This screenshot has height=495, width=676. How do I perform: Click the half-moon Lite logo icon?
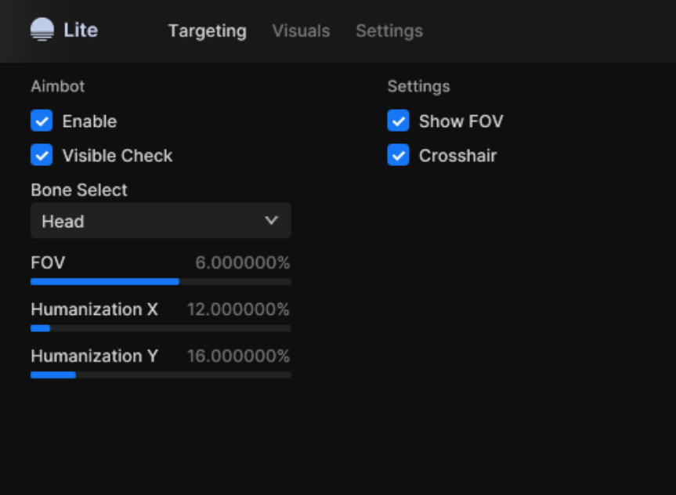(42, 29)
